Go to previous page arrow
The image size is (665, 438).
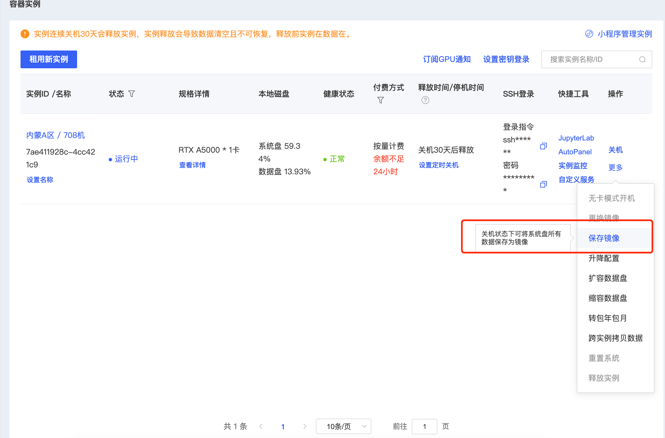click(x=261, y=426)
